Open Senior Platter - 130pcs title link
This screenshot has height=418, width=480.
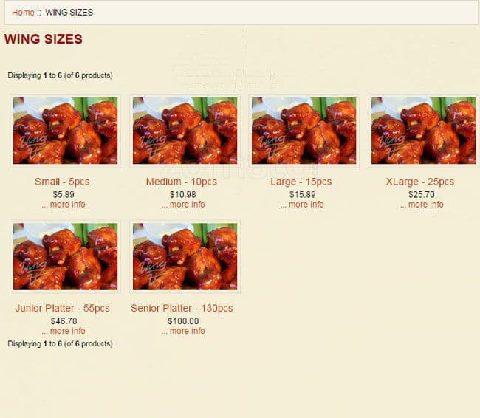point(182,308)
